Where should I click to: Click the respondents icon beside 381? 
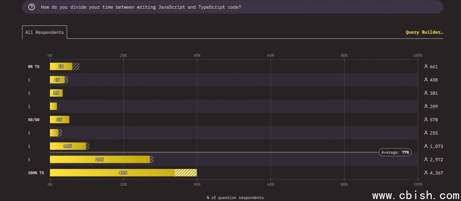pyautogui.click(x=426, y=93)
